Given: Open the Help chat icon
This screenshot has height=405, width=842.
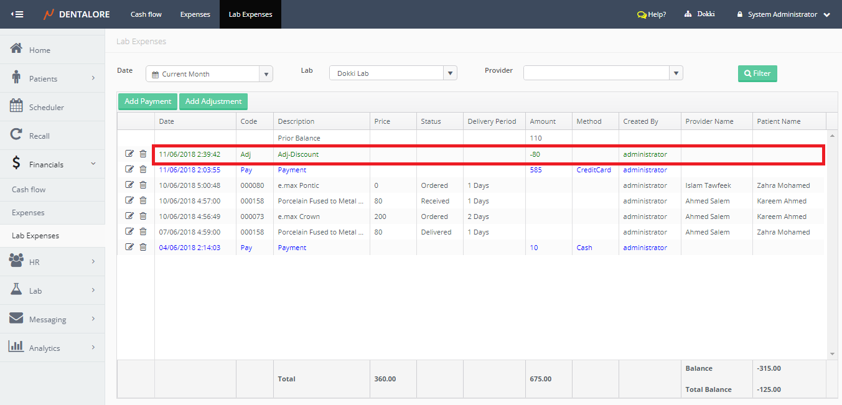Looking at the screenshot, I should 642,14.
